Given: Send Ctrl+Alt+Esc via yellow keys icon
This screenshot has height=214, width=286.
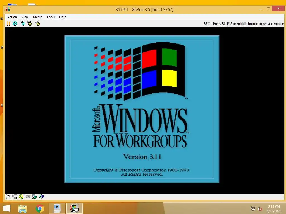Looking at the screenshot, I should click(x=30, y=23).
